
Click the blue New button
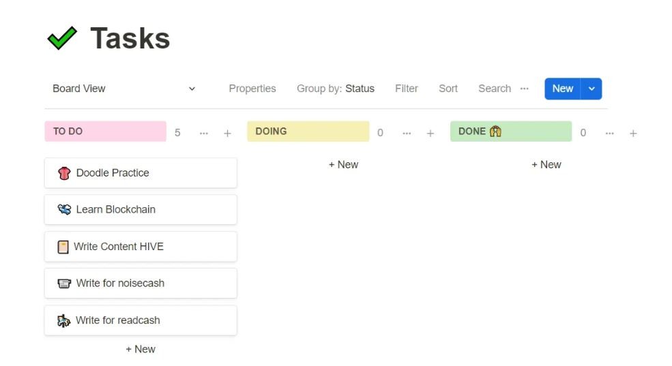(x=563, y=89)
